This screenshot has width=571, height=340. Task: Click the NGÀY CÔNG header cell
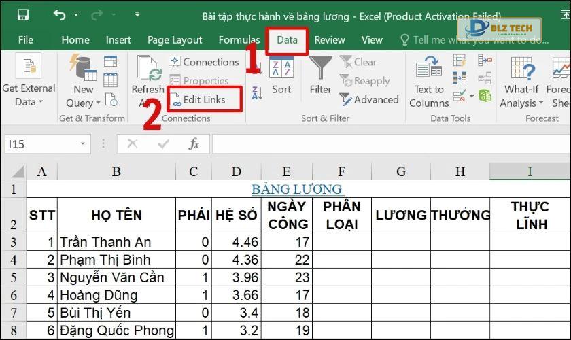coord(287,216)
